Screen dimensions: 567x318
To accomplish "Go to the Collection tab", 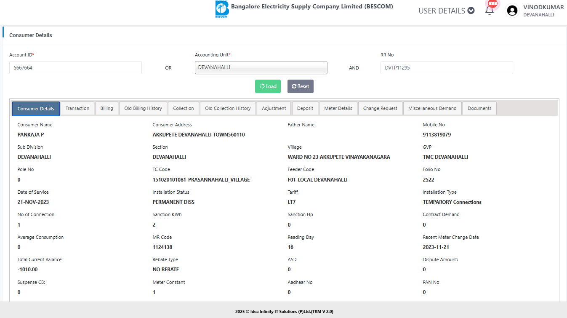I will click(x=184, y=108).
